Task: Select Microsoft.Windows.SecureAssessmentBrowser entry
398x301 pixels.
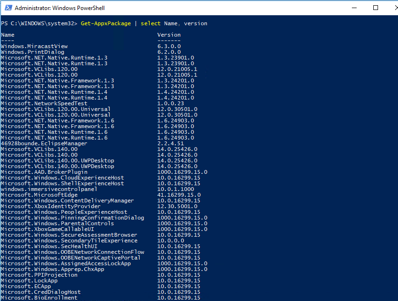Action: (69, 235)
